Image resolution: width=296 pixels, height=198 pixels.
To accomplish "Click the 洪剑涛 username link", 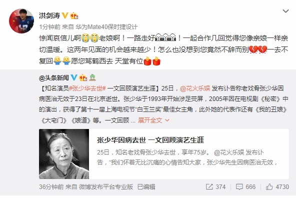I will point(49,15).
